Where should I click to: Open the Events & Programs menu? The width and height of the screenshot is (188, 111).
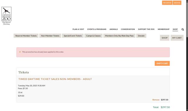(97, 29)
